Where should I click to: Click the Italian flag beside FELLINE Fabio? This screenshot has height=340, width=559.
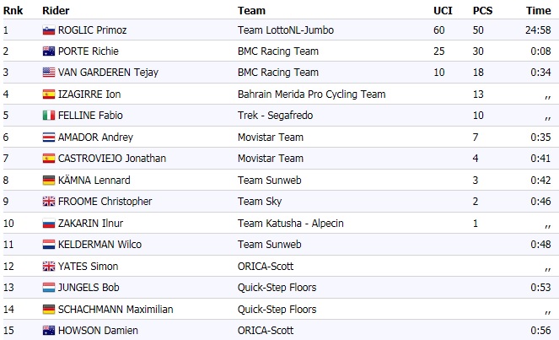pyautogui.click(x=49, y=116)
